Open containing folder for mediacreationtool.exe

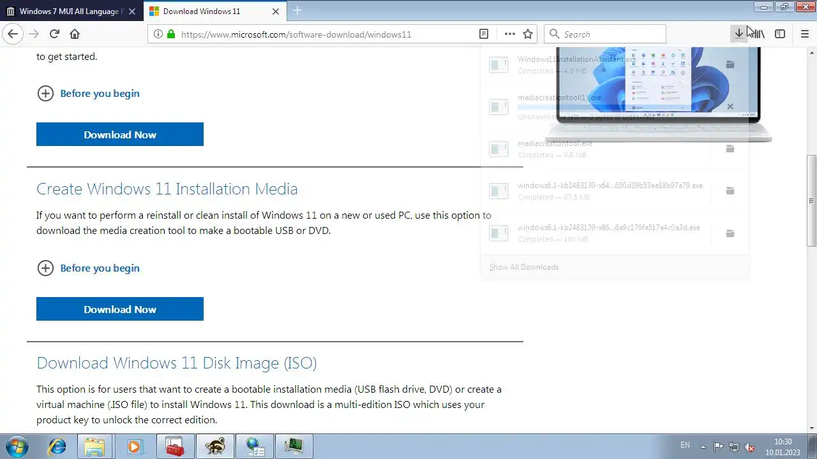[x=730, y=149]
